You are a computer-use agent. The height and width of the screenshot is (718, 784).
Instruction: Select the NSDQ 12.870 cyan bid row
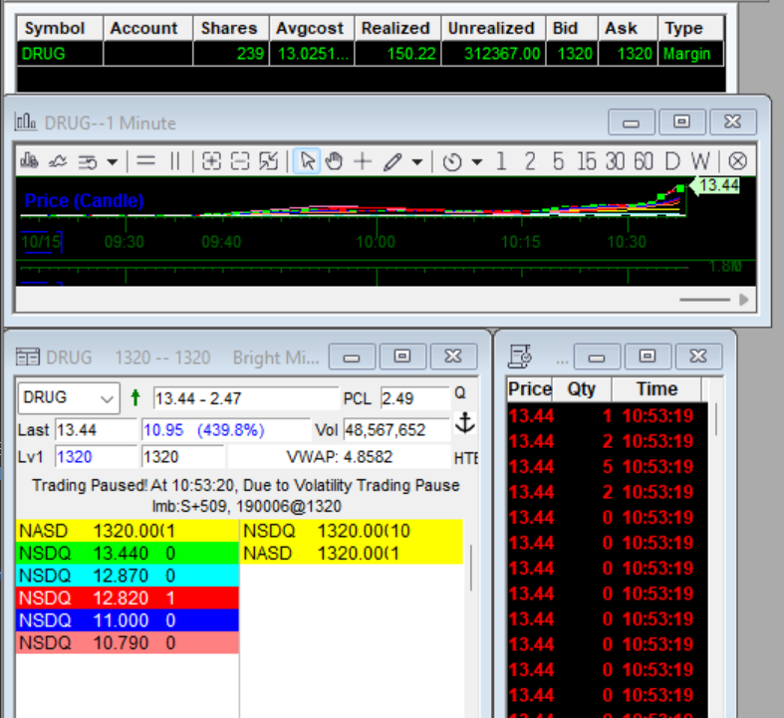[127, 576]
